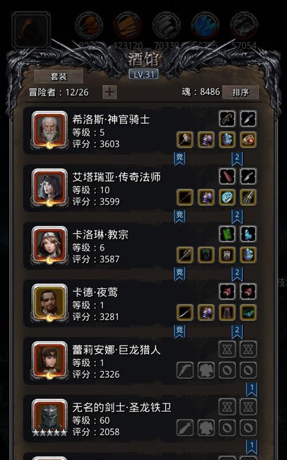Viewport: 287px width, 460px height.
Task: Open 无名的剑士·圣龙铁卫 portrait
Action: [49, 418]
